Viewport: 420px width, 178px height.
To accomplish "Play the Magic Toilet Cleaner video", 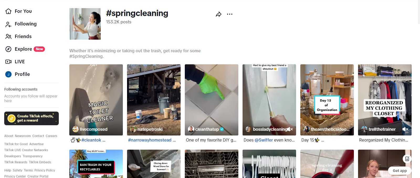I will click(x=96, y=100).
